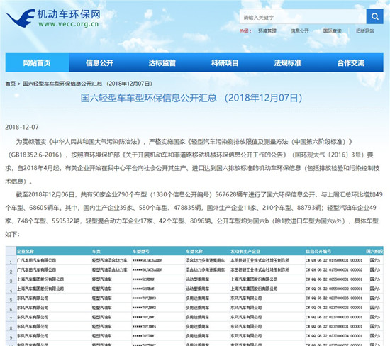This screenshot has width=390, height=346.
Task: Click the 国际查询 hot-word link
Action: [333, 31]
